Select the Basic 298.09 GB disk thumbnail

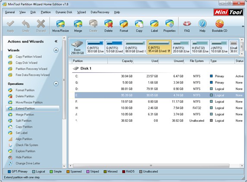pos(77,47)
